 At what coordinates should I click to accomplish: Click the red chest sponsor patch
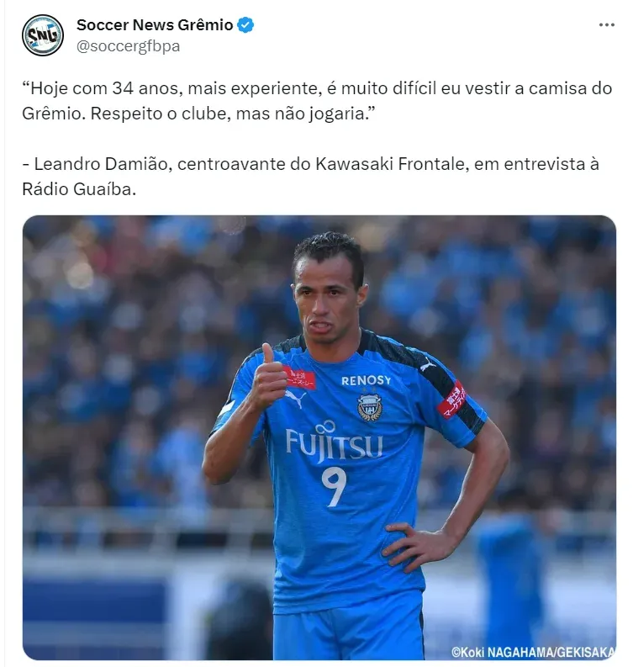click(x=300, y=378)
